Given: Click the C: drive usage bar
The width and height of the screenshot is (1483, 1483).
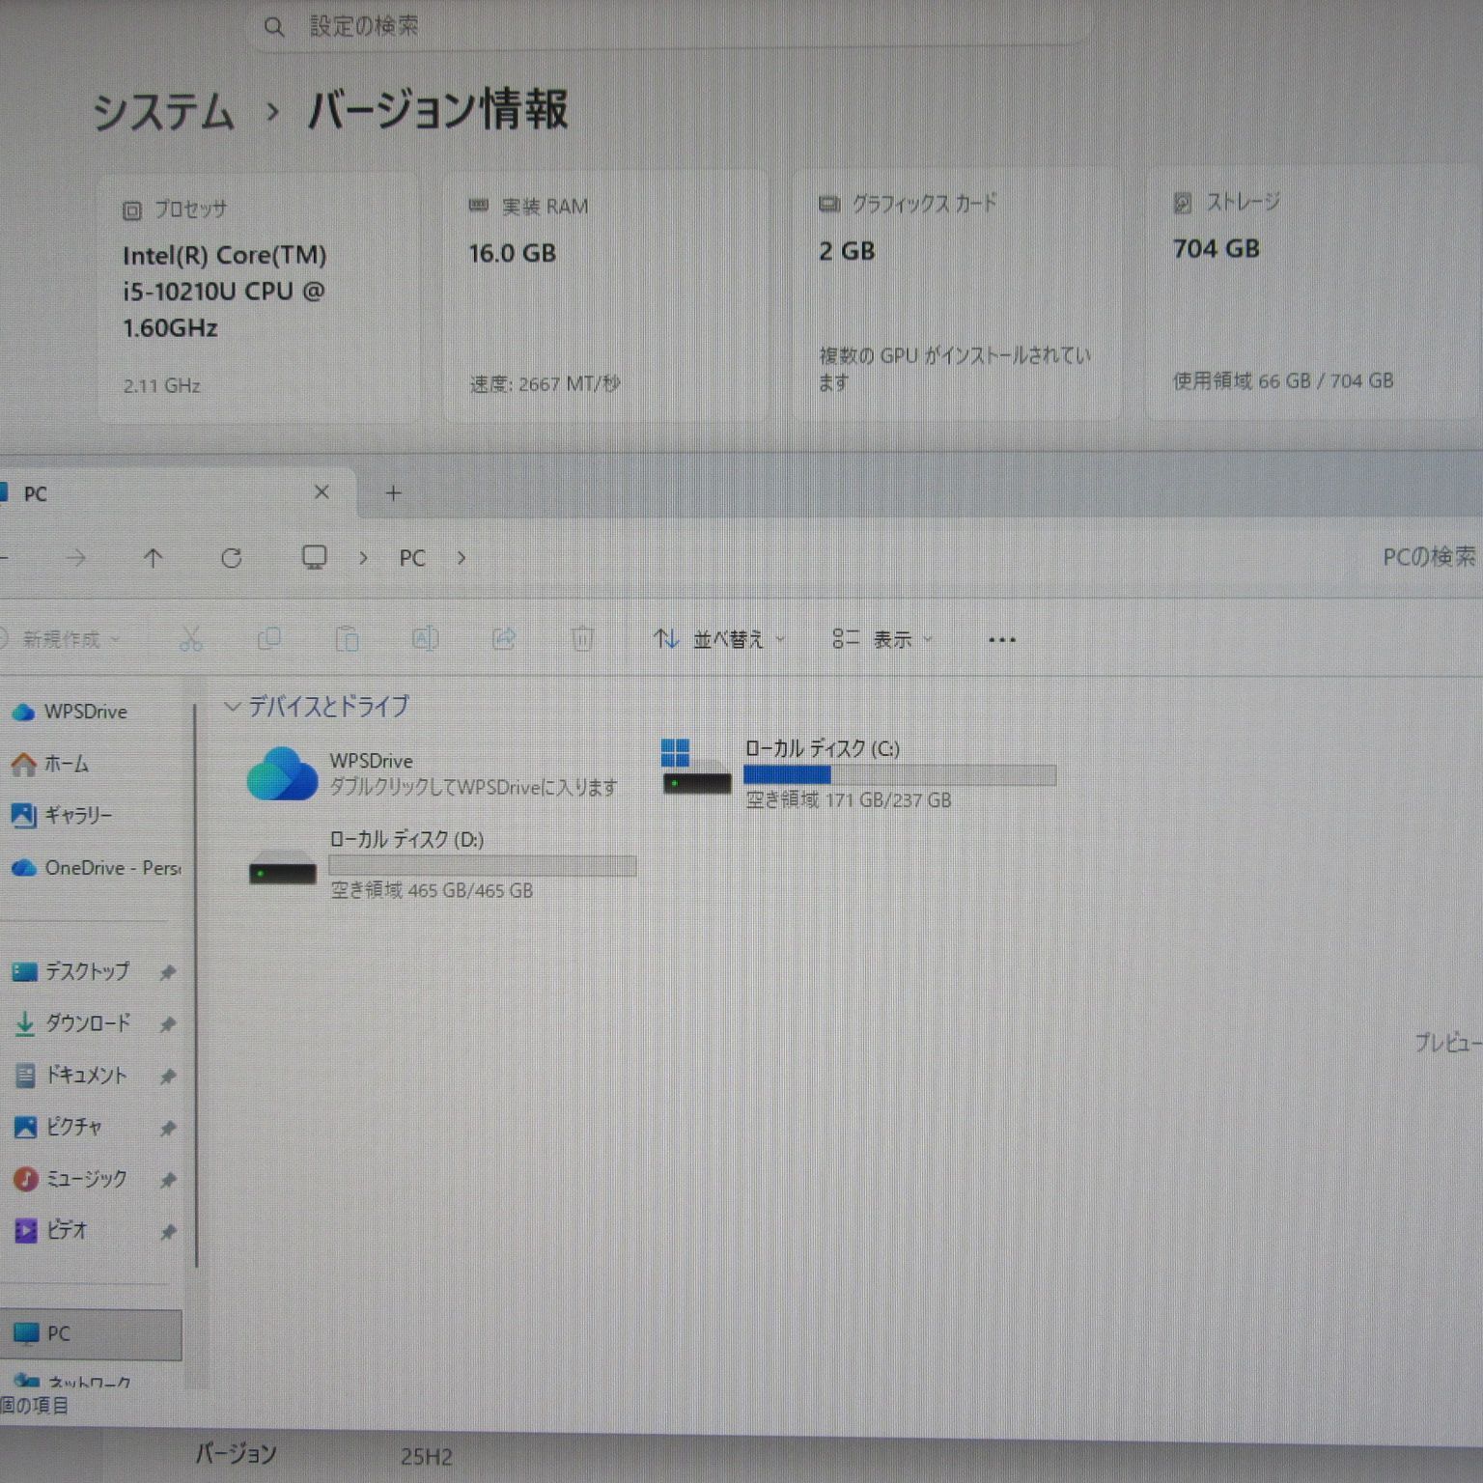Looking at the screenshot, I should tap(900, 775).
